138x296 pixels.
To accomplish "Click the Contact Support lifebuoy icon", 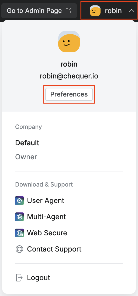I will [x=19, y=249].
